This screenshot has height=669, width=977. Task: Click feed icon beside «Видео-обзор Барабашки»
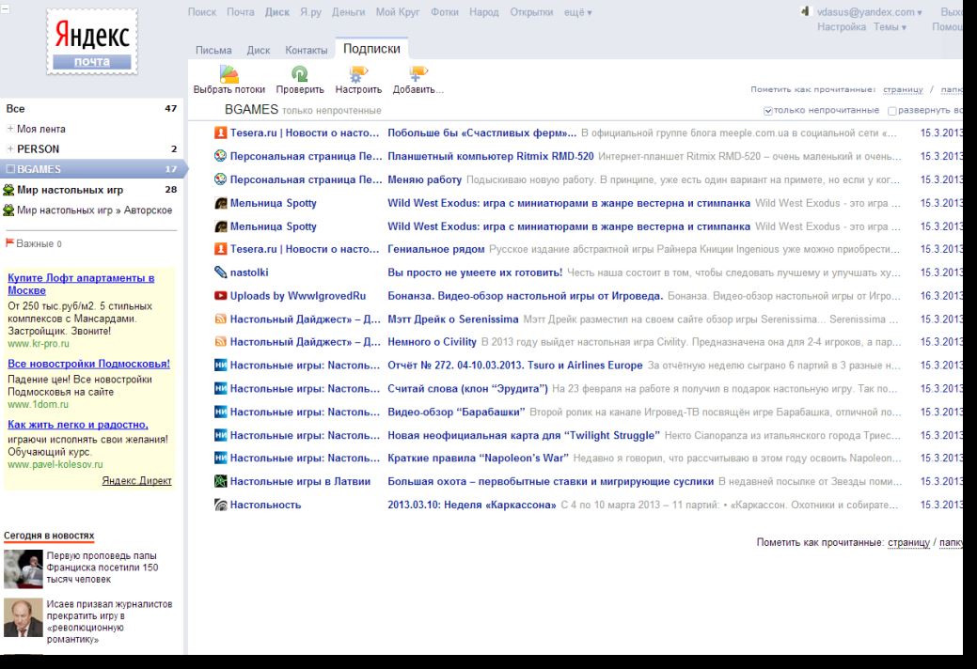click(x=221, y=412)
